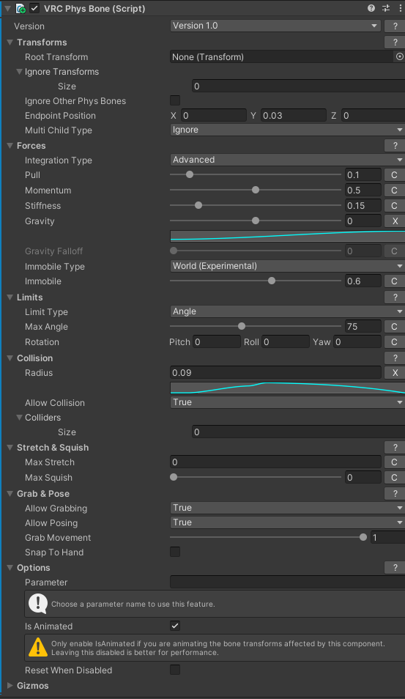Image resolution: width=405 pixels, height=699 pixels.
Task: Disable the VRC Phys Bone component checkbox
Action: pyautogui.click(x=34, y=8)
